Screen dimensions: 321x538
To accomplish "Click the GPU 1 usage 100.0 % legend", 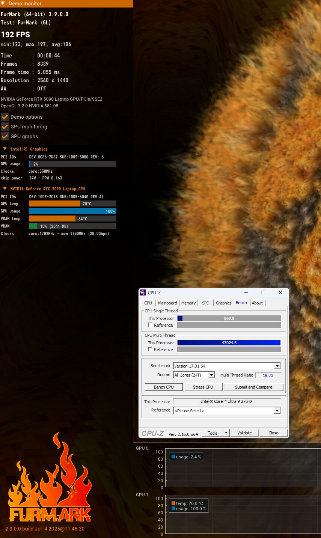I will (188, 508).
